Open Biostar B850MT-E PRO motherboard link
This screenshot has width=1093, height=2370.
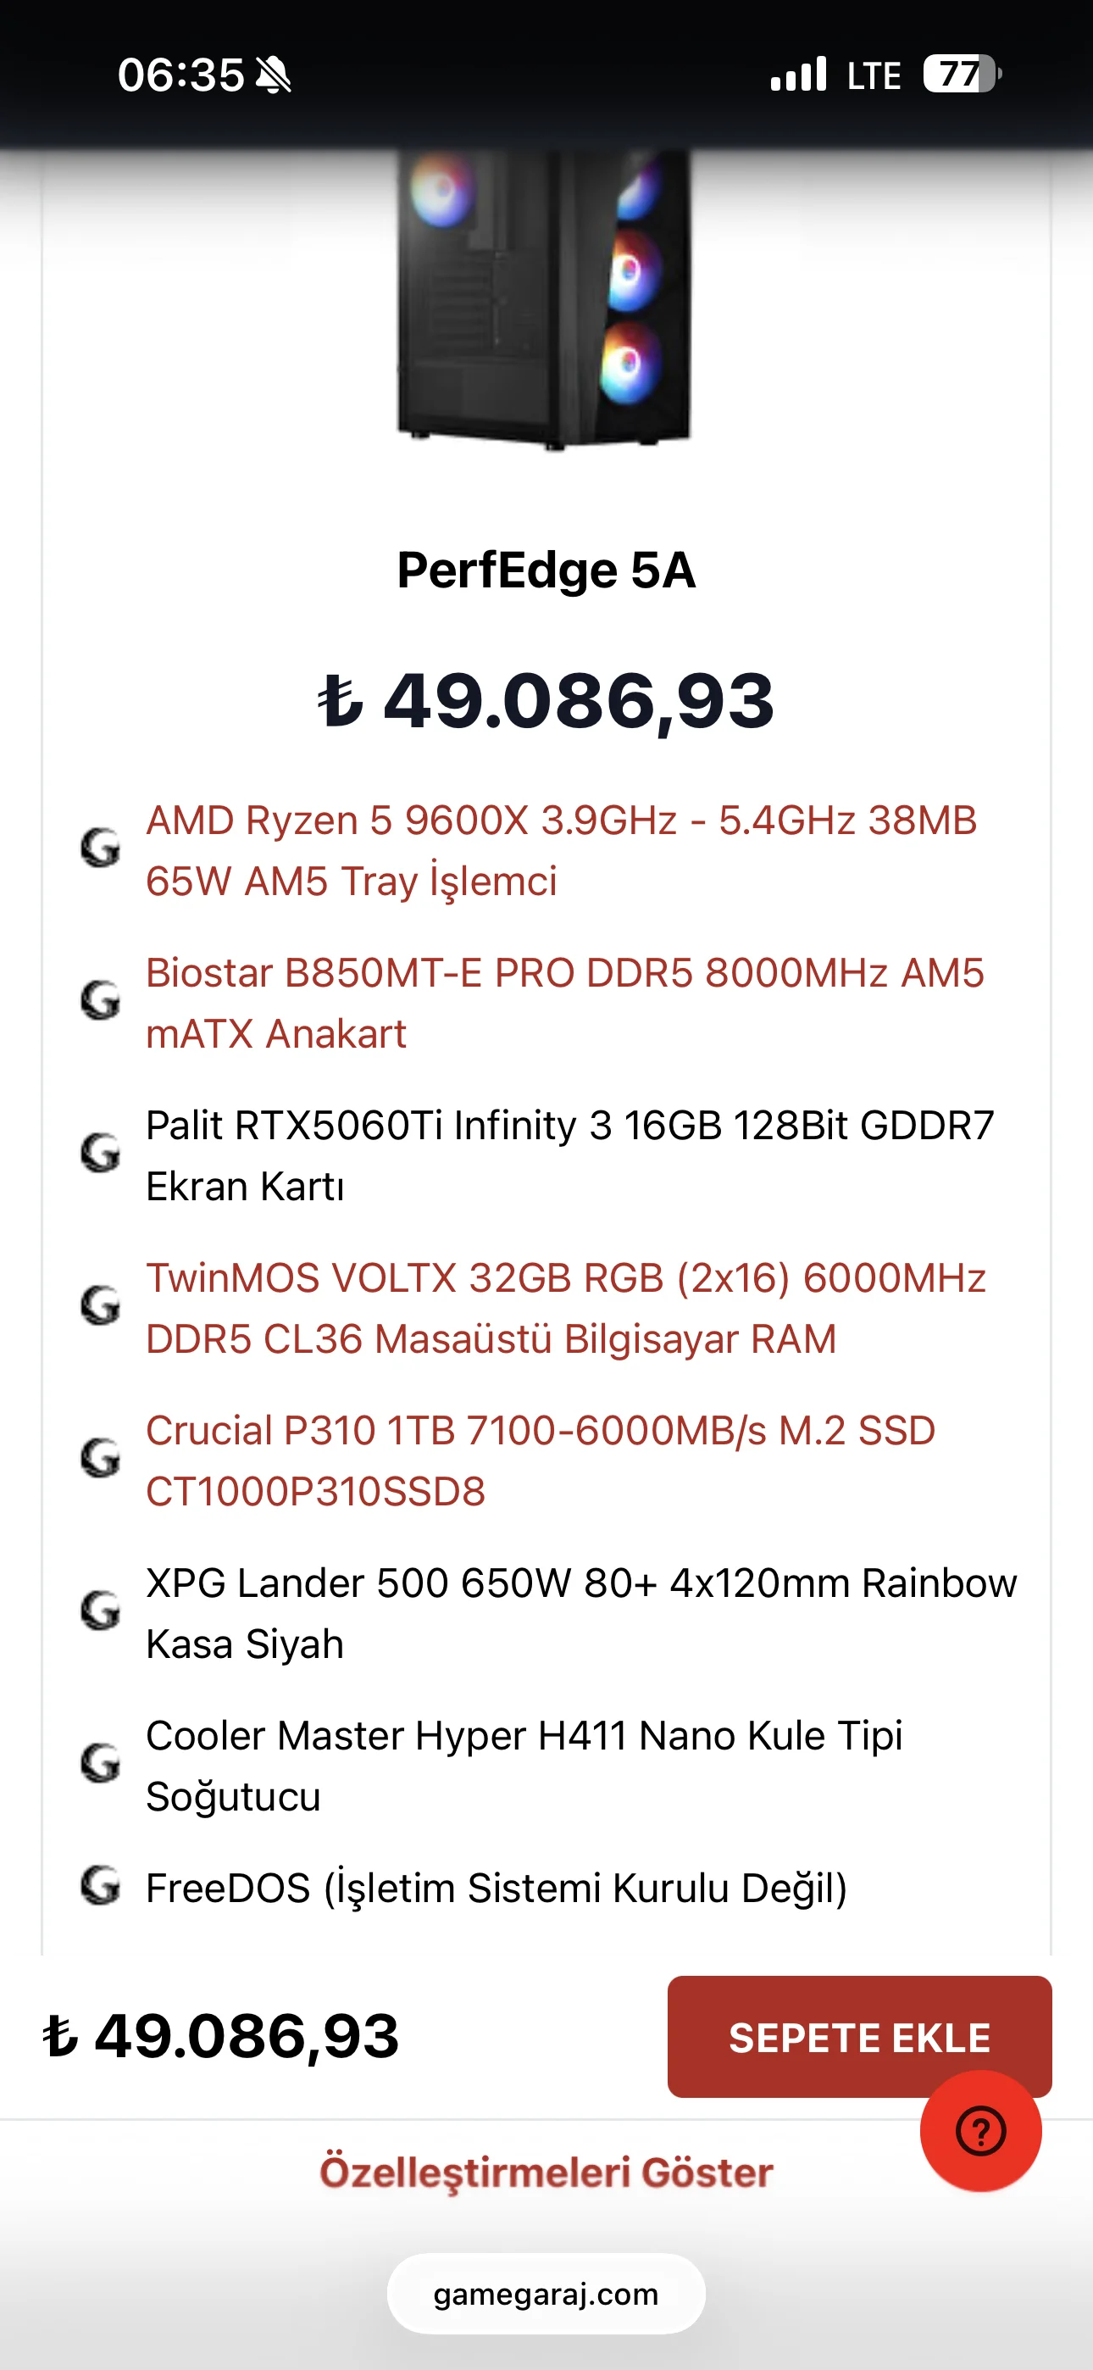coord(564,1003)
